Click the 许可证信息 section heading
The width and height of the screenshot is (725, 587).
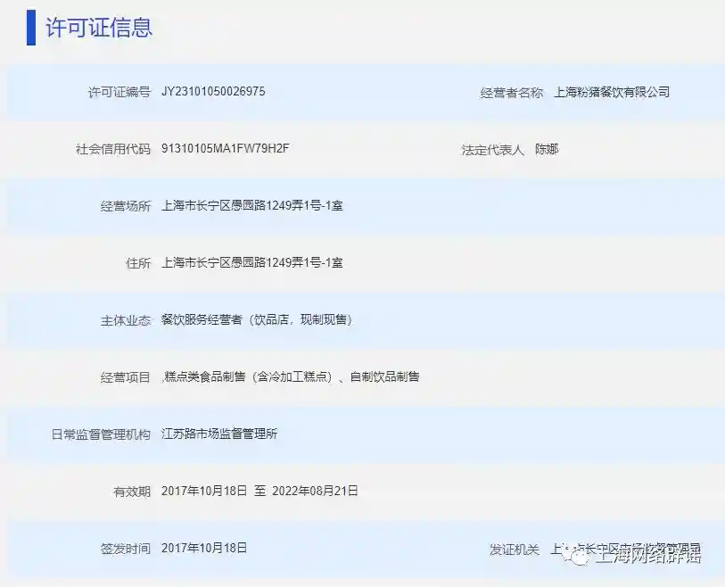click(99, 28)
